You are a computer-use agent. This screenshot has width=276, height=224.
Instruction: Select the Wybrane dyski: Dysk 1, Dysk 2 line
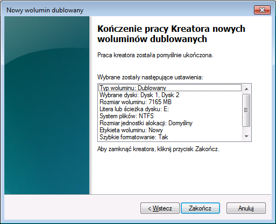pyautogui.click(x=170, y=95)
